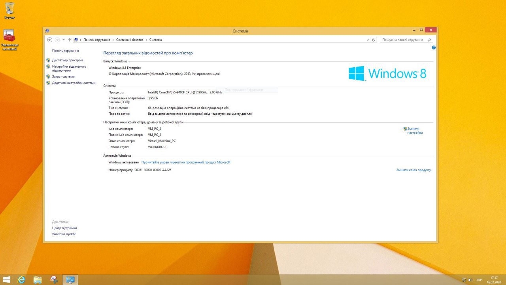This screenshot has height=285, width=506.
Task: Open File Explorer from taskbar
Action: pyautogui.click(x=38, y=279)
